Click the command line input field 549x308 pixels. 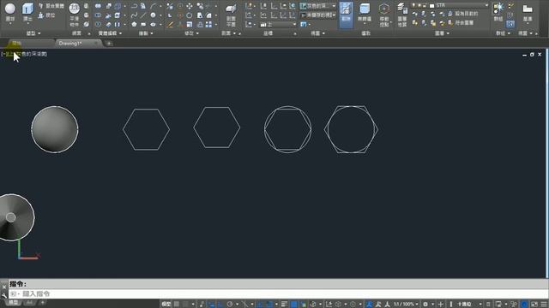point(278,293)
